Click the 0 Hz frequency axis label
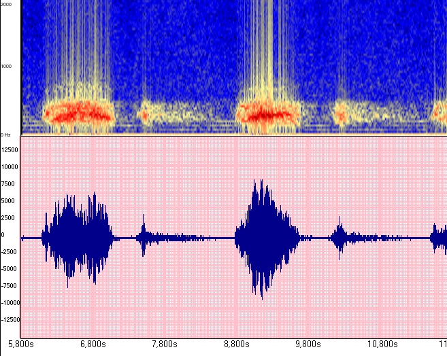This screenshot has height=356, width=447. pyautogui.click(x=8, y=134)
